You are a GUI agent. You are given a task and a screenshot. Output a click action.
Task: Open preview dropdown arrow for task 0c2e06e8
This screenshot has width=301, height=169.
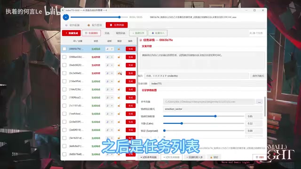coord(112,73)
